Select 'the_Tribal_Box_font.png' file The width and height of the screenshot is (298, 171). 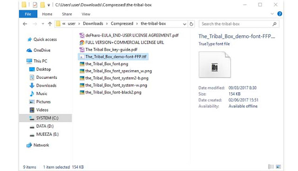coord(104,64)
